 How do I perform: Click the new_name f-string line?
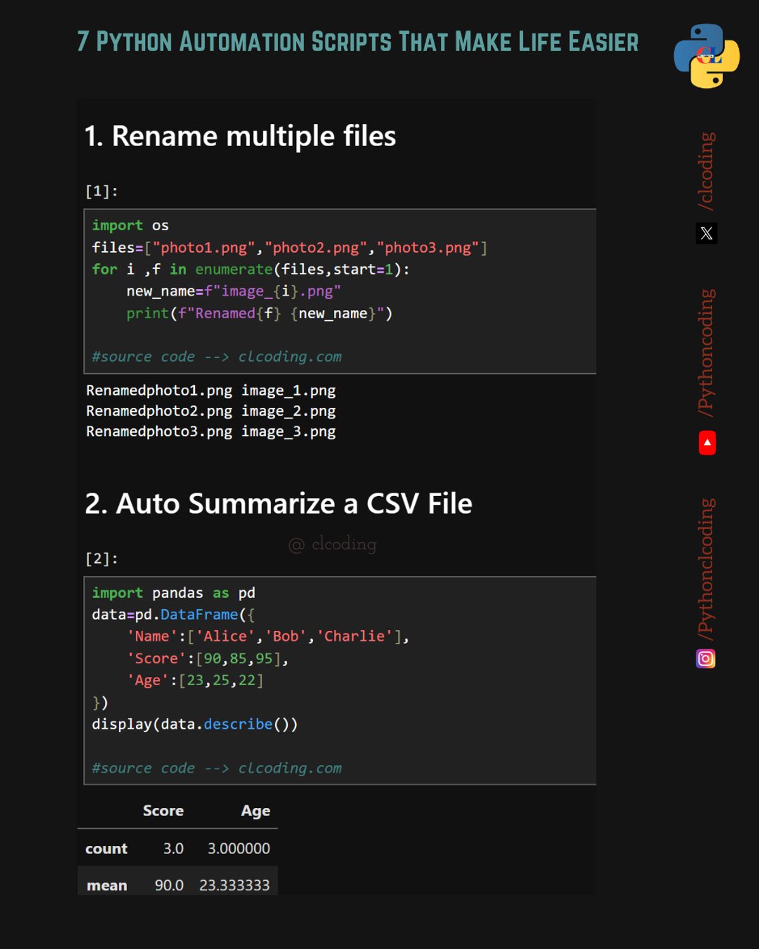pyautogui.click(x=233, y=292)
